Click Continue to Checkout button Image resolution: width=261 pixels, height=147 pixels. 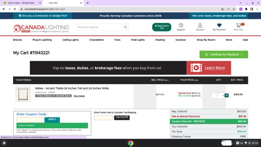pyautogui.click(x=224, y=54)
